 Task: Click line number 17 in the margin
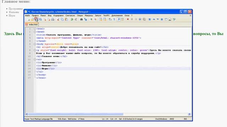tap(29, 78)
